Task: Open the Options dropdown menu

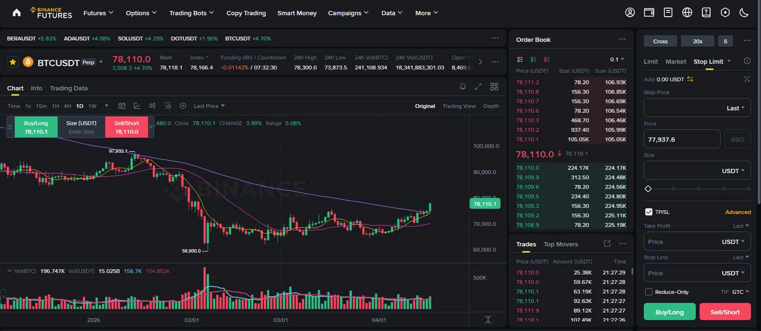Action: (141, 13)
